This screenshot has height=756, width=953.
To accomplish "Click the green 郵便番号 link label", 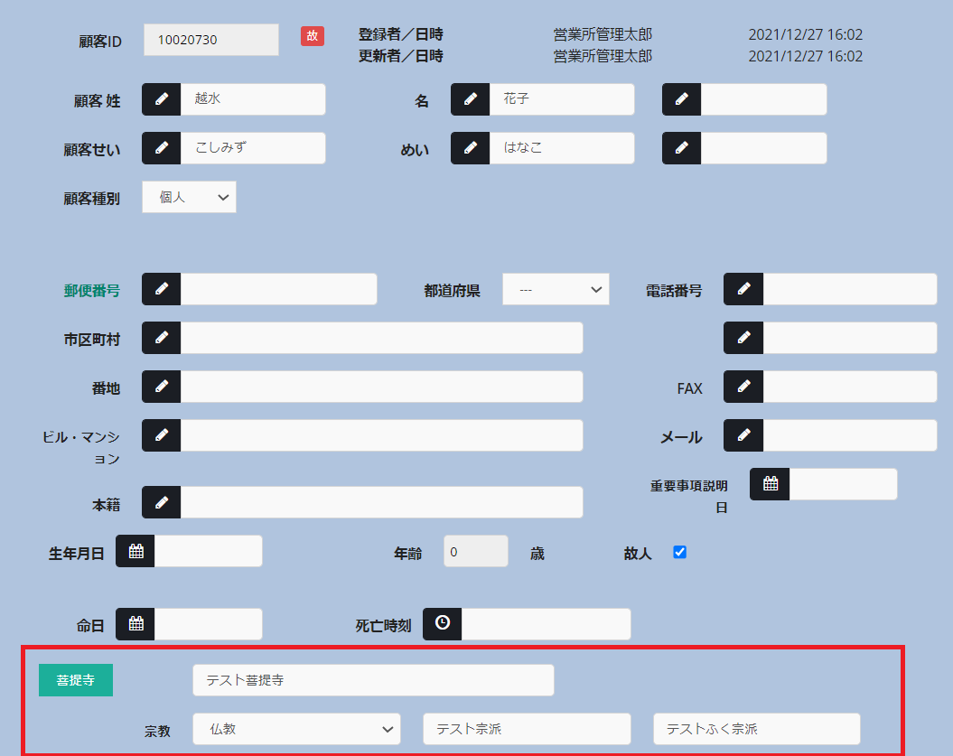I will [91, 291].
